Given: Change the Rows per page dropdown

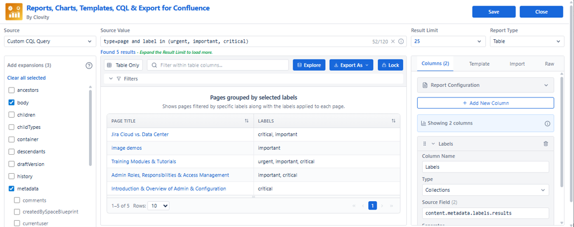Looking at the screenshot, I should (x=159, y=206).
